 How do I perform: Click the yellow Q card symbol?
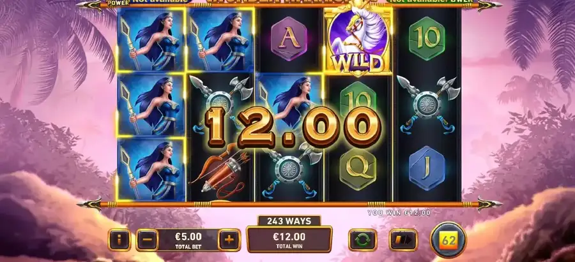click(358, 169)
